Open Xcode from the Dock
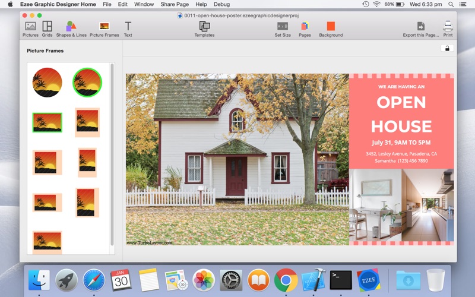 tap(313, 280)
